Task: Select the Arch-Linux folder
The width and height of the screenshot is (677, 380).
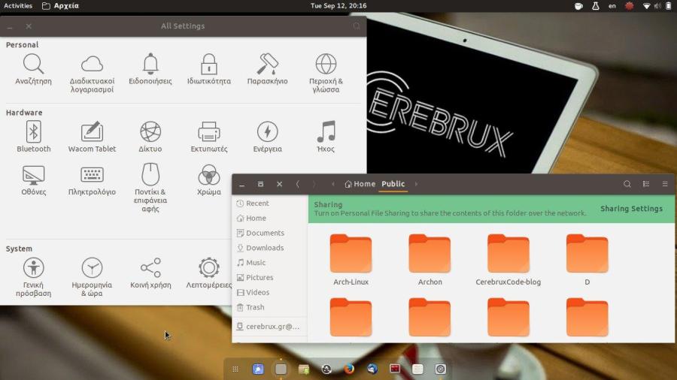Action: click(351, 259)
